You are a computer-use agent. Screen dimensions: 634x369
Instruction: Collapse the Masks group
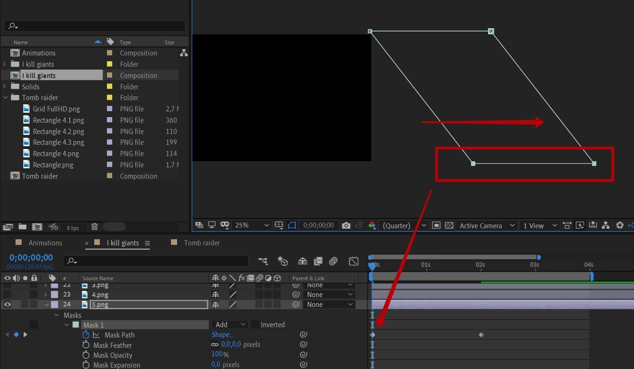[x=57, y=315]
